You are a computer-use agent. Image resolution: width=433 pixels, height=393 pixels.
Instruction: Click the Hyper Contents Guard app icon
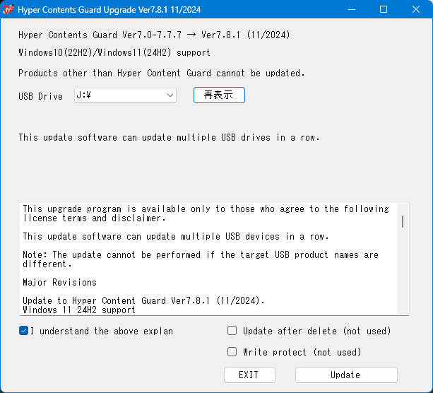[x=8, y=9]
